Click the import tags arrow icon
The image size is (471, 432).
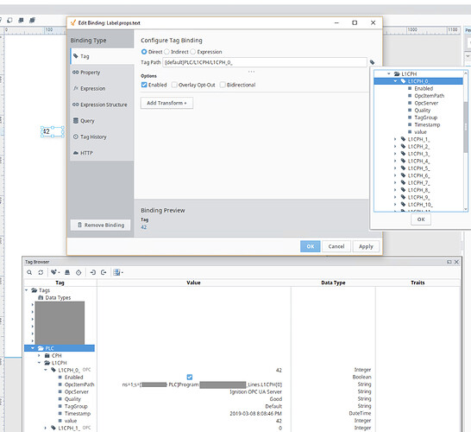click(x=92, y=272)
